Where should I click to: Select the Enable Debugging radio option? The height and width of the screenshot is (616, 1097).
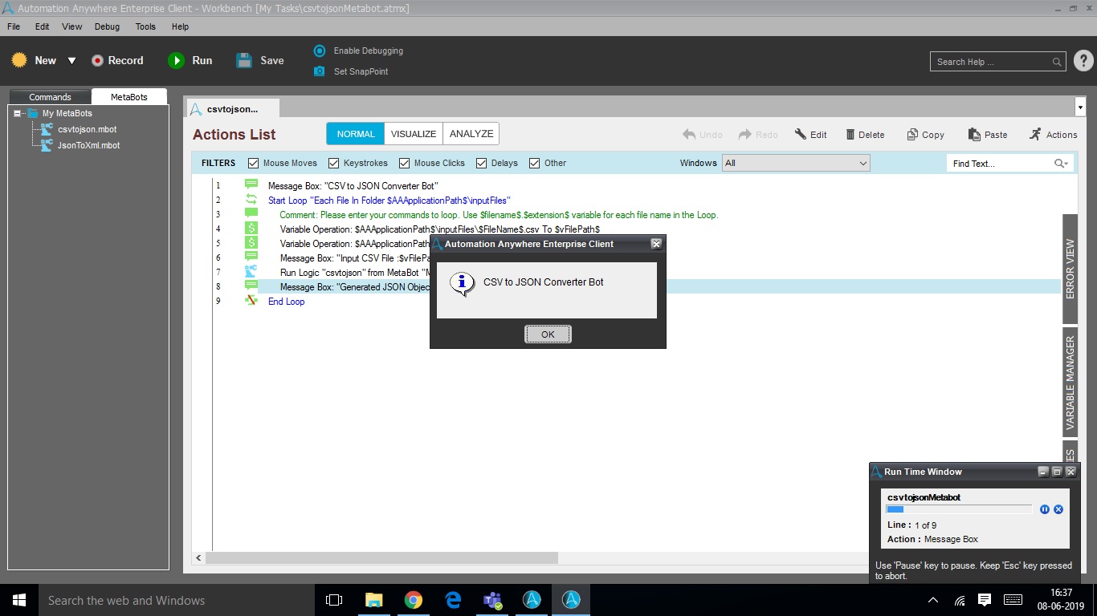[x=320, y=51]
